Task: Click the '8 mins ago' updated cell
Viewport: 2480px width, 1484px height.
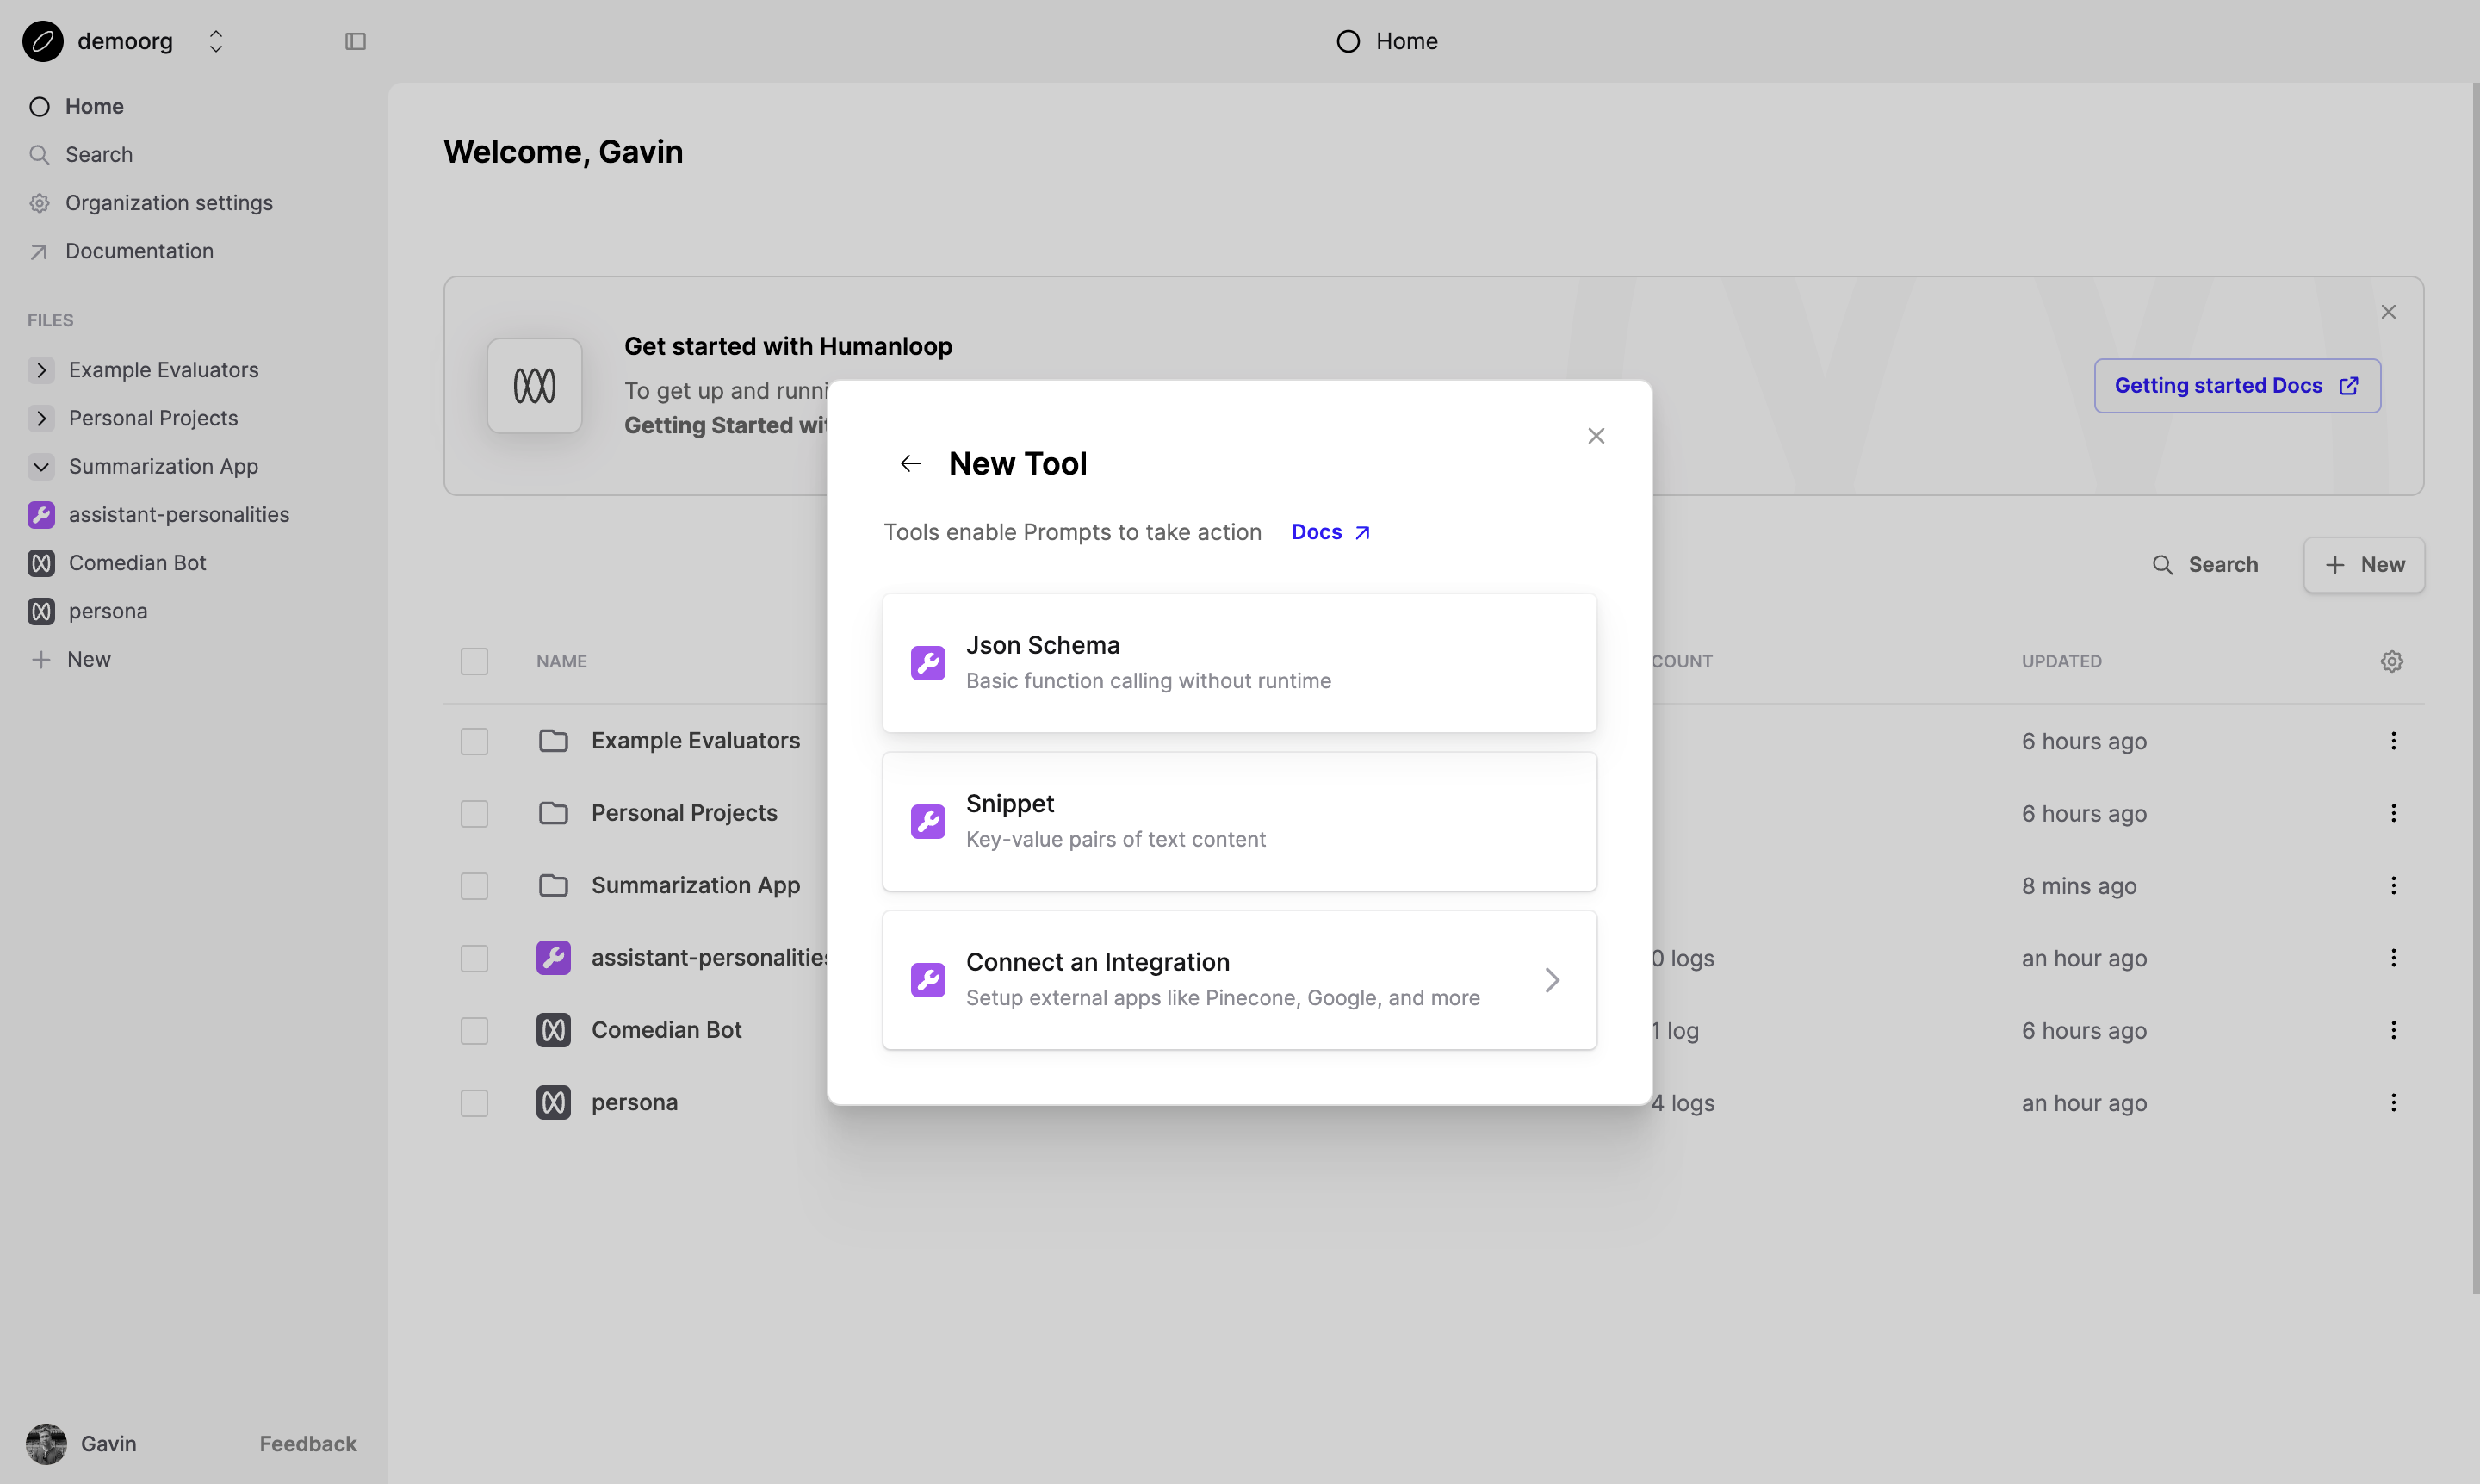Action: [x=2078, y=886]
